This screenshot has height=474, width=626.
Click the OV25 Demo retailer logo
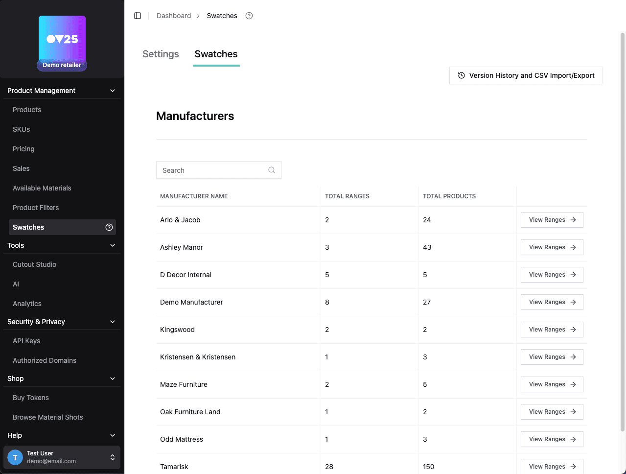(62, 43)
